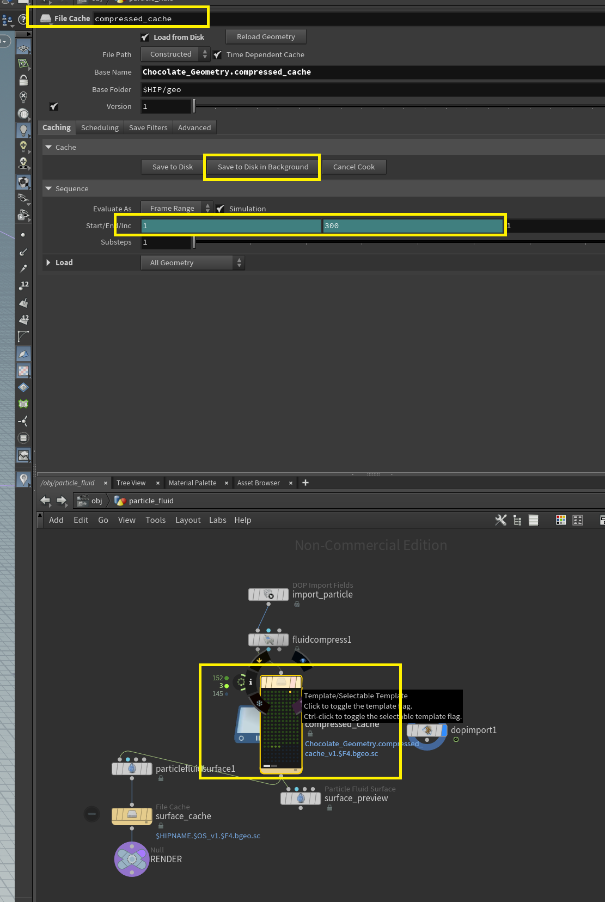Screen dimensions: 605x902
Task: Add a new pane tab with plus button
Action: (305, 483)
